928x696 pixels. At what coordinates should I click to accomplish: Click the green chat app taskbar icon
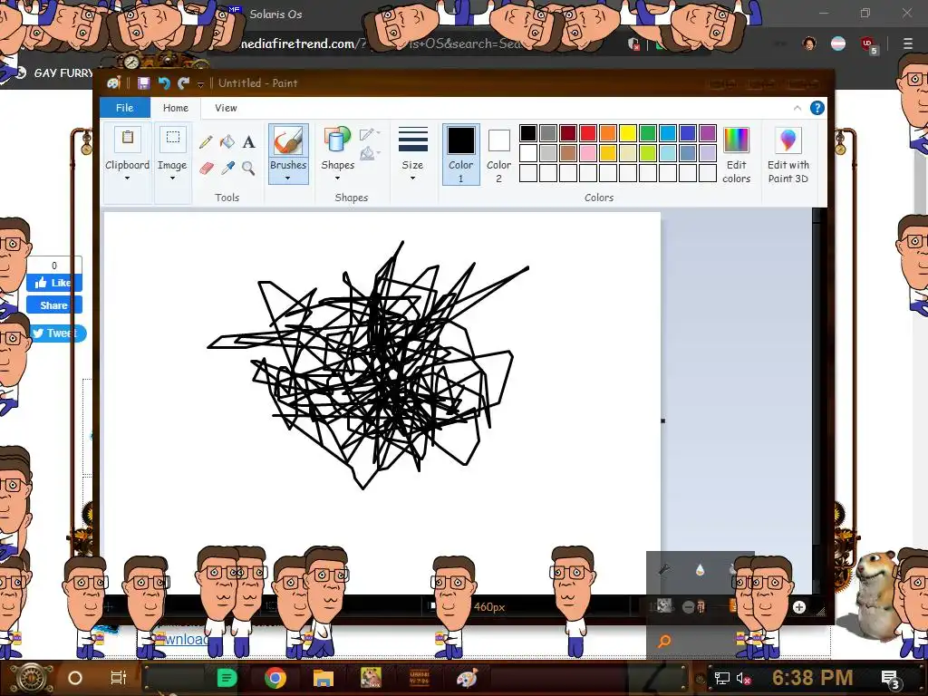pos(227,678)
